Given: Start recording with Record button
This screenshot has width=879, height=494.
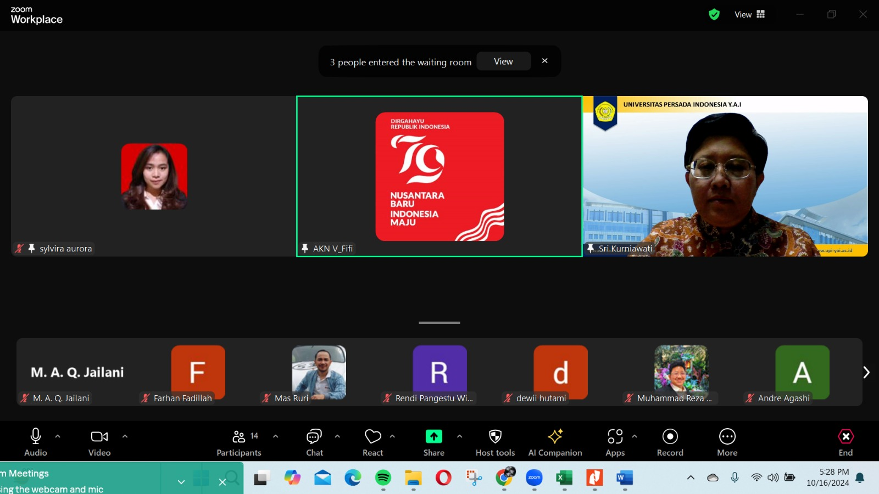Looking at the screenshot, I should pos(670,442).
